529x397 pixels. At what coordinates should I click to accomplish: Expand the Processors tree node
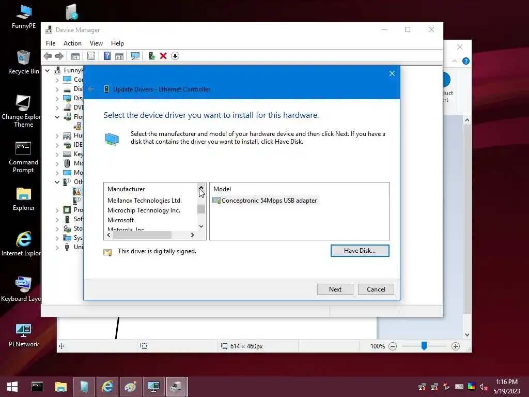(x=57, y=210)
